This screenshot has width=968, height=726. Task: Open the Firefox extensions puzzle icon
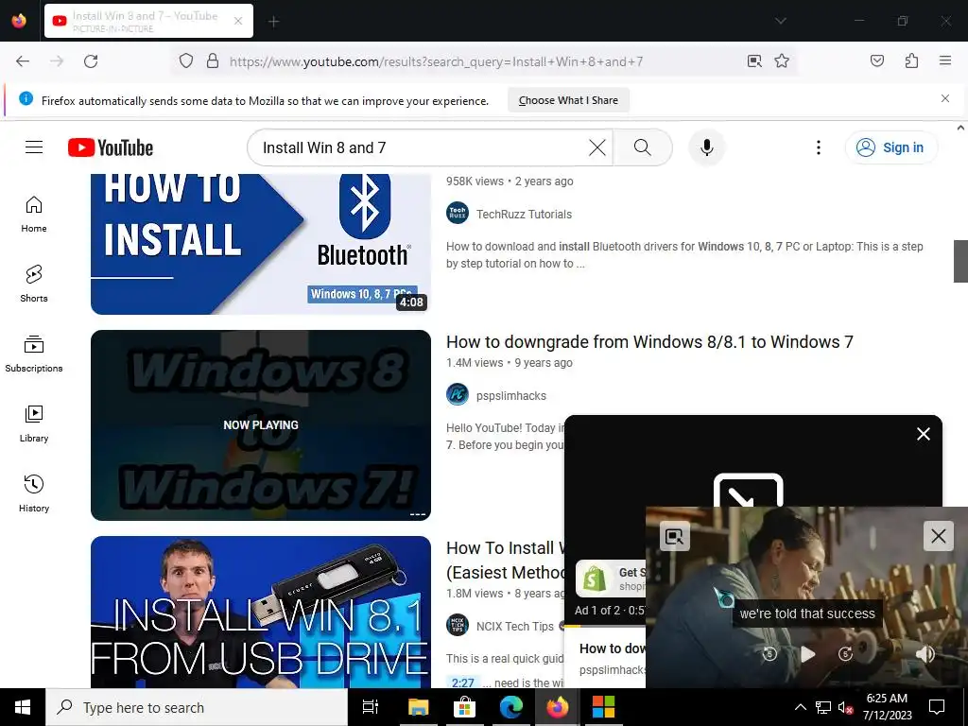(911, 61)
